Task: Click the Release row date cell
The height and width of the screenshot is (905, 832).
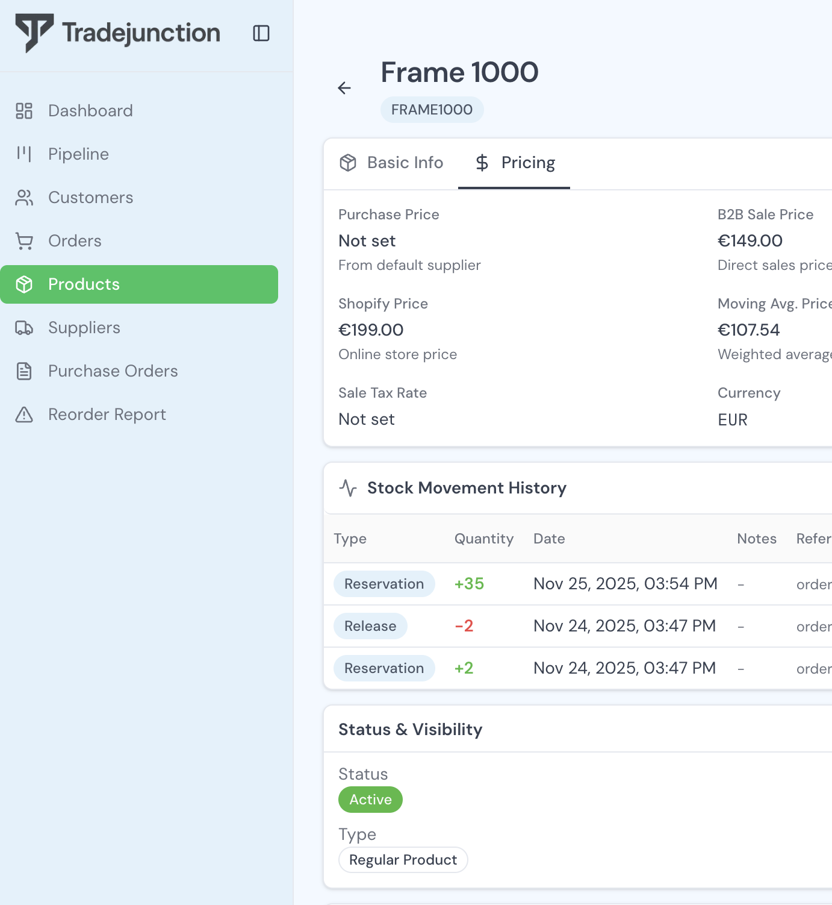Action: (x=625, y=626)
